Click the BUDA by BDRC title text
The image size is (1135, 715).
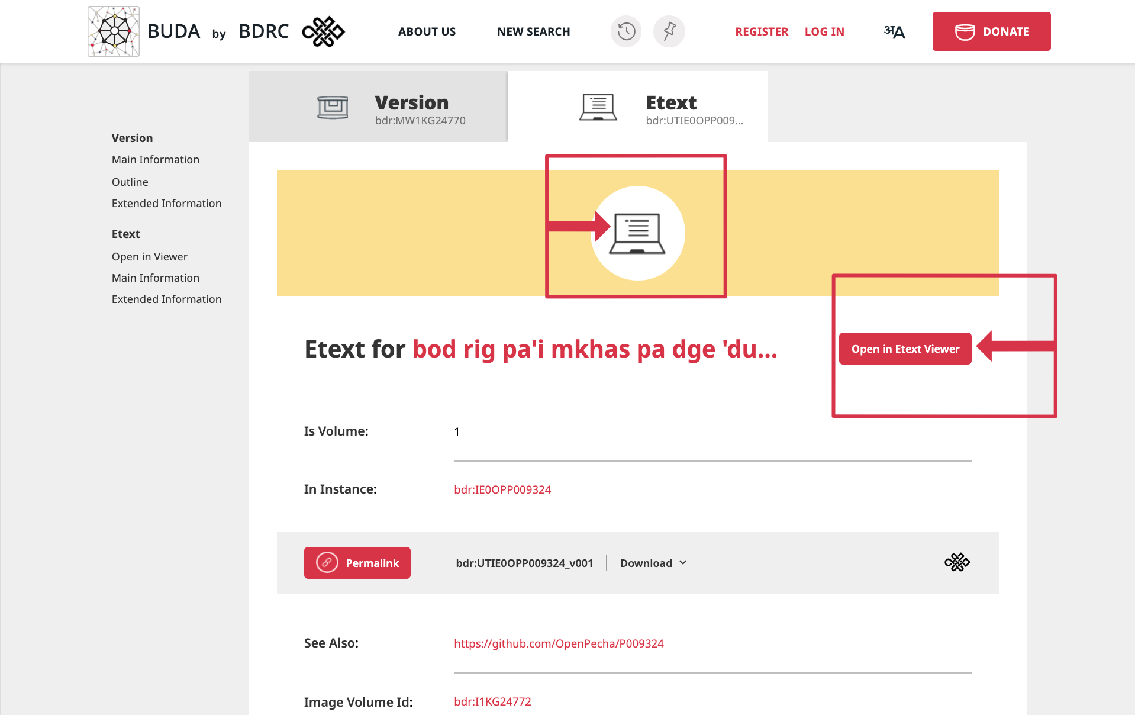pyautogui.click(x=218, y=31)
